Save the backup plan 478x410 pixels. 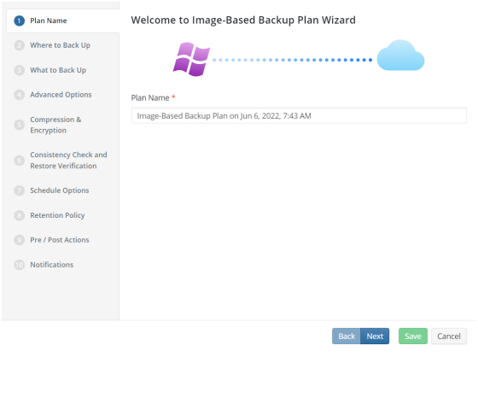click(413, 337)
